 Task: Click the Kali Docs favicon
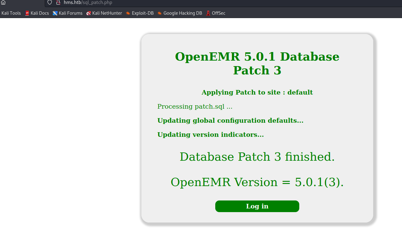27,13
